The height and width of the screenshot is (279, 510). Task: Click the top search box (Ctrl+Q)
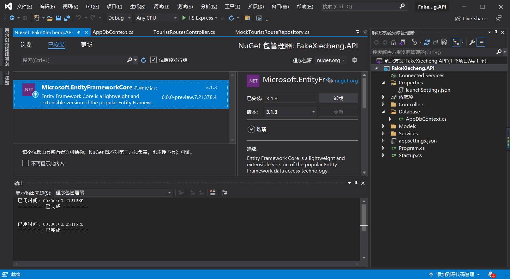[x=364, y=6]
